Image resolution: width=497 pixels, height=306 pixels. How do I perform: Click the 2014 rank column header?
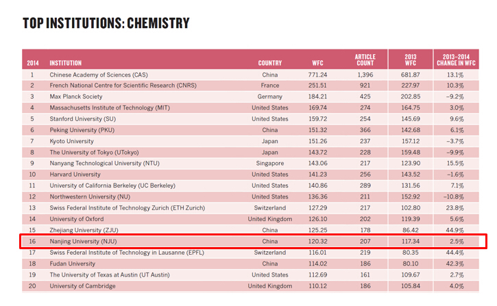pos(32,63)
